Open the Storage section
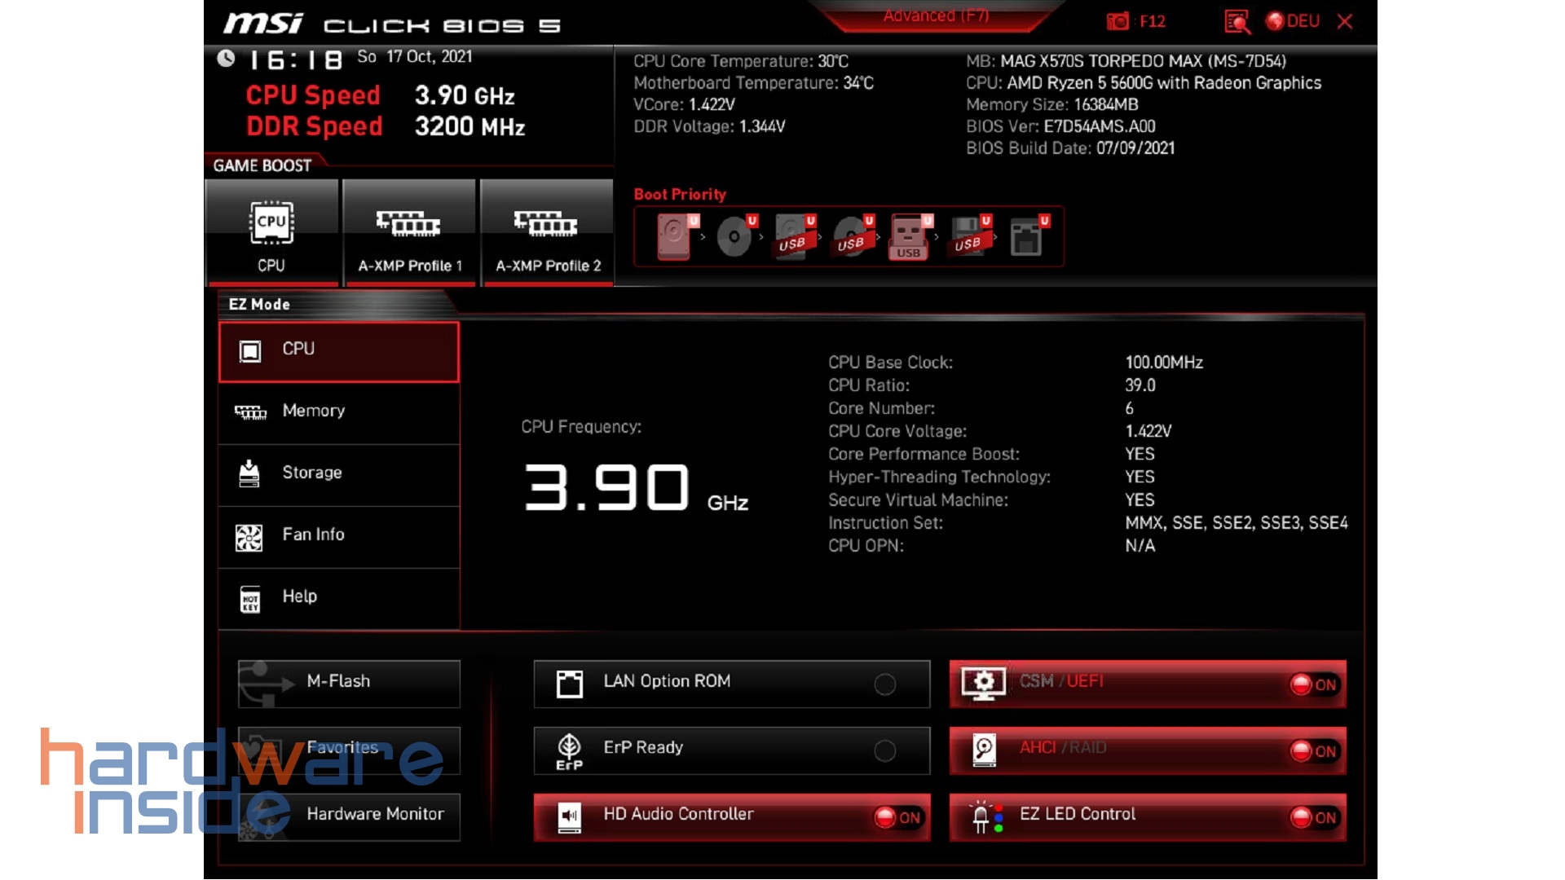1565x880 pixels. pyautogui.click(x=338, y=473)
